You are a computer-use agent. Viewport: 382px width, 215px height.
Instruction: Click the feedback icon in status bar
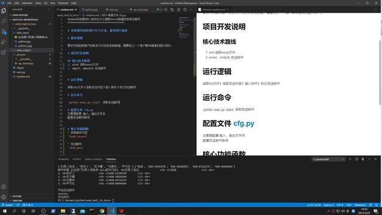coord(371,205)
